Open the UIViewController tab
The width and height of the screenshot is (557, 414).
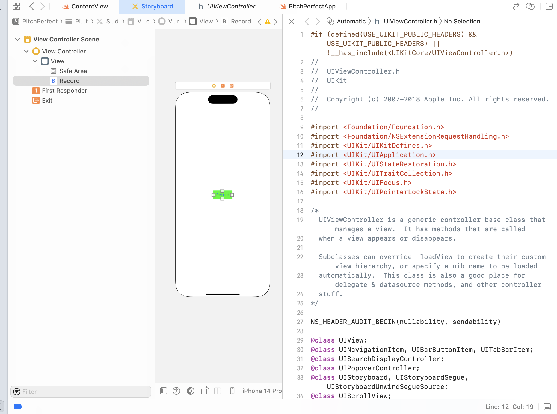pos(227,6)
